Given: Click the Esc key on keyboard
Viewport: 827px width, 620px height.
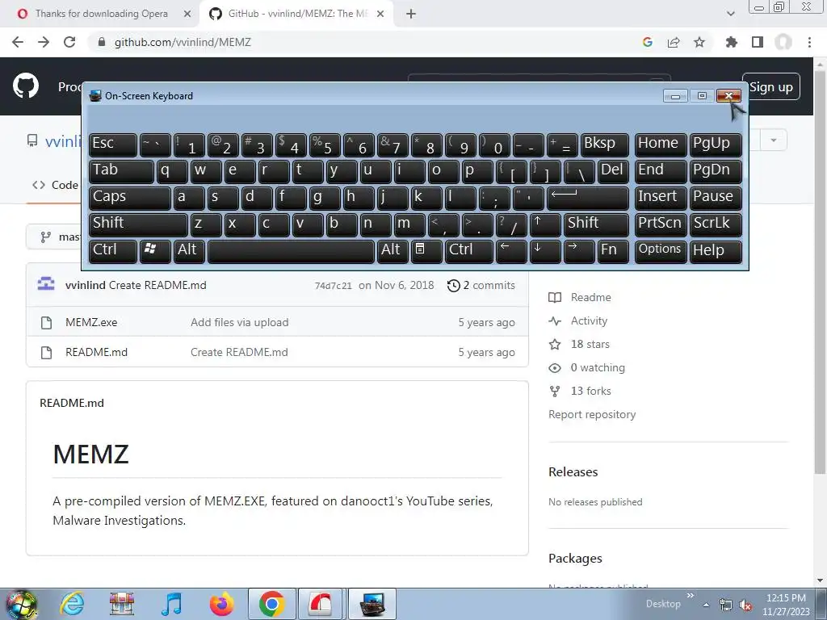Looking at the screenshot, I should [113, 145].
